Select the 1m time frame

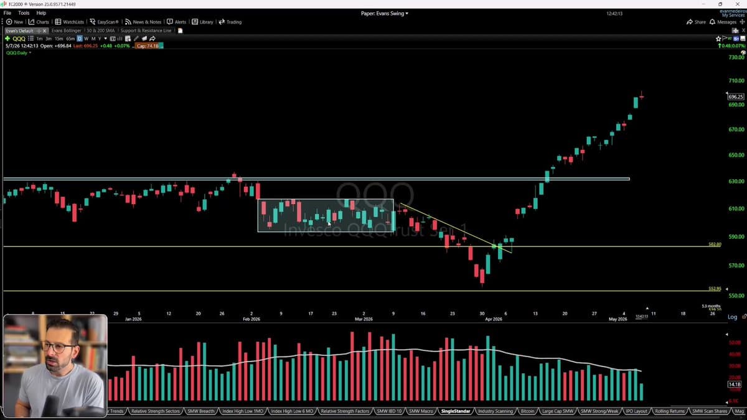click(x=39, y=39)
